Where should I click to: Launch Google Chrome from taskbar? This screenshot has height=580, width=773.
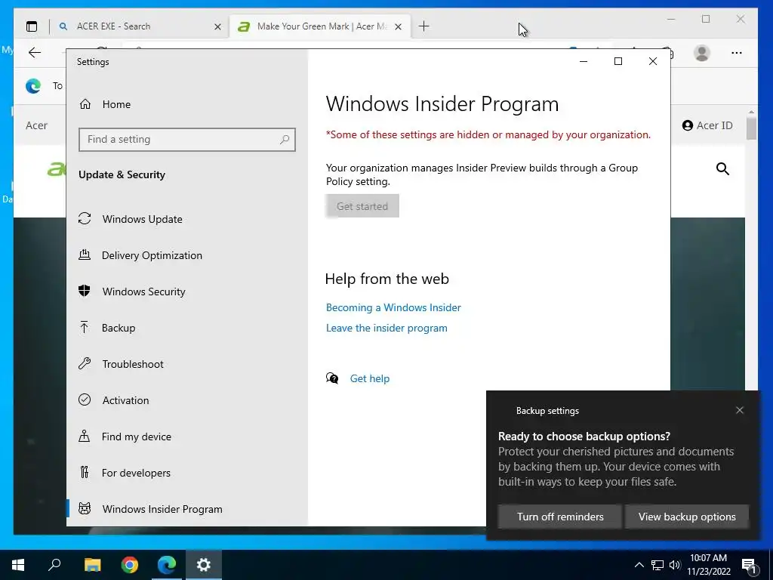tap(130, 565)
